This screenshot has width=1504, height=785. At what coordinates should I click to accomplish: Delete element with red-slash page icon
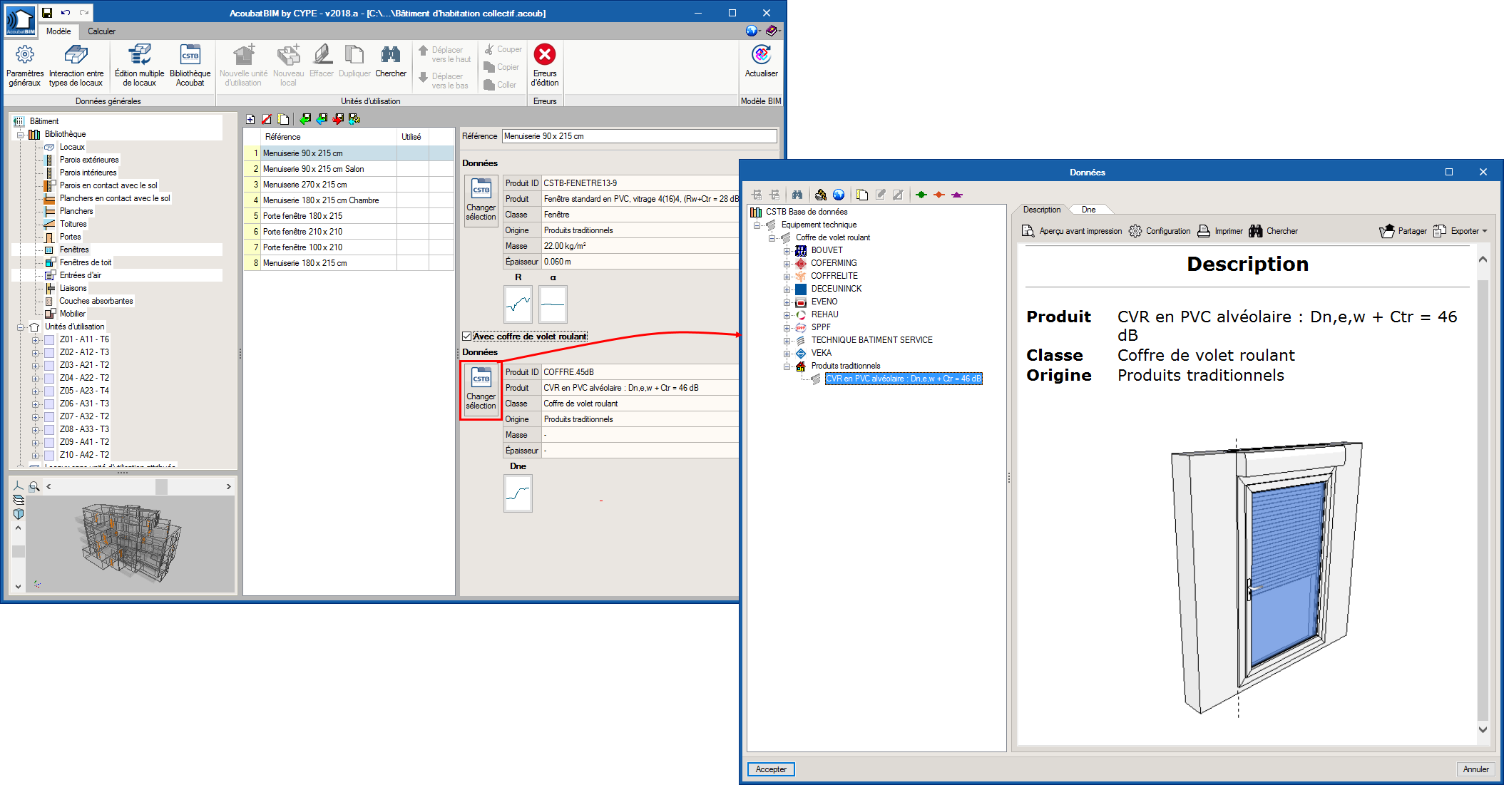point(267,119)
